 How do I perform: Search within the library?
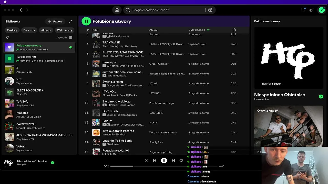8,38
